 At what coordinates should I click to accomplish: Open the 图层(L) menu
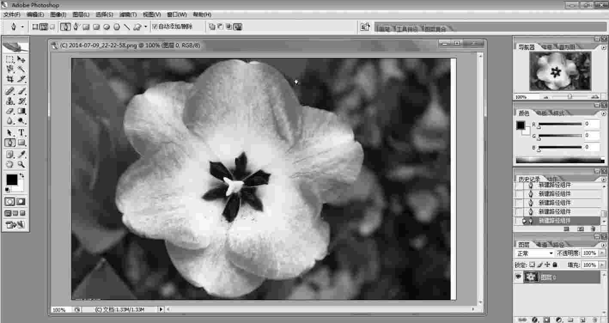(x=81, y=15)
